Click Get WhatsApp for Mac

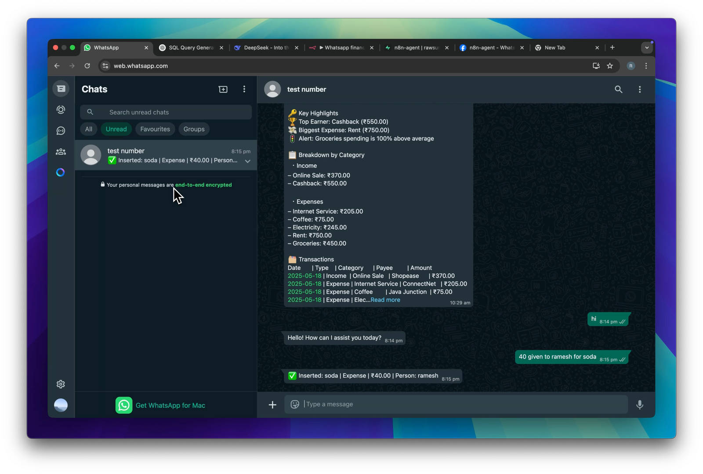pyautogui.click(x=160, y=405)
